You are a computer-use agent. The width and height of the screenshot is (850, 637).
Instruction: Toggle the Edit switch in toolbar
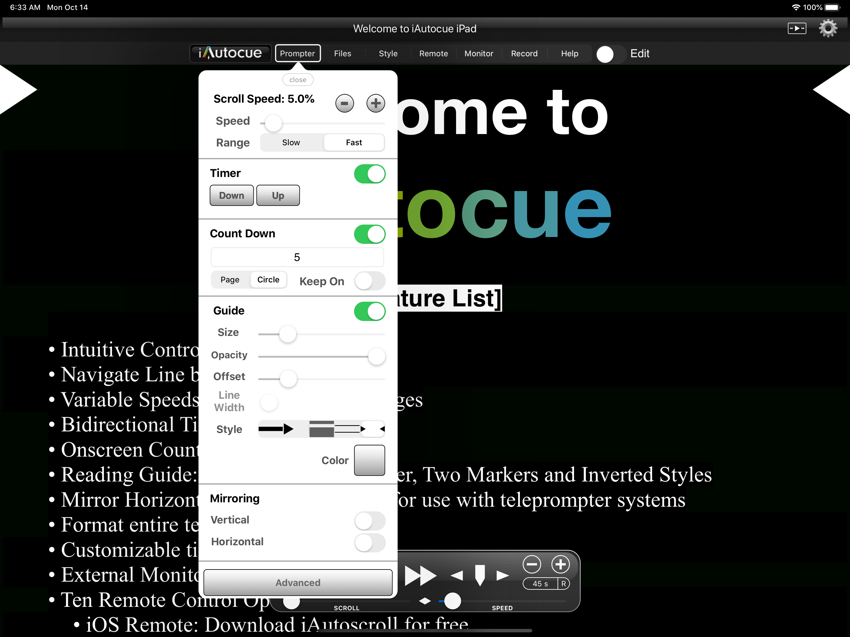coord(611,54)
